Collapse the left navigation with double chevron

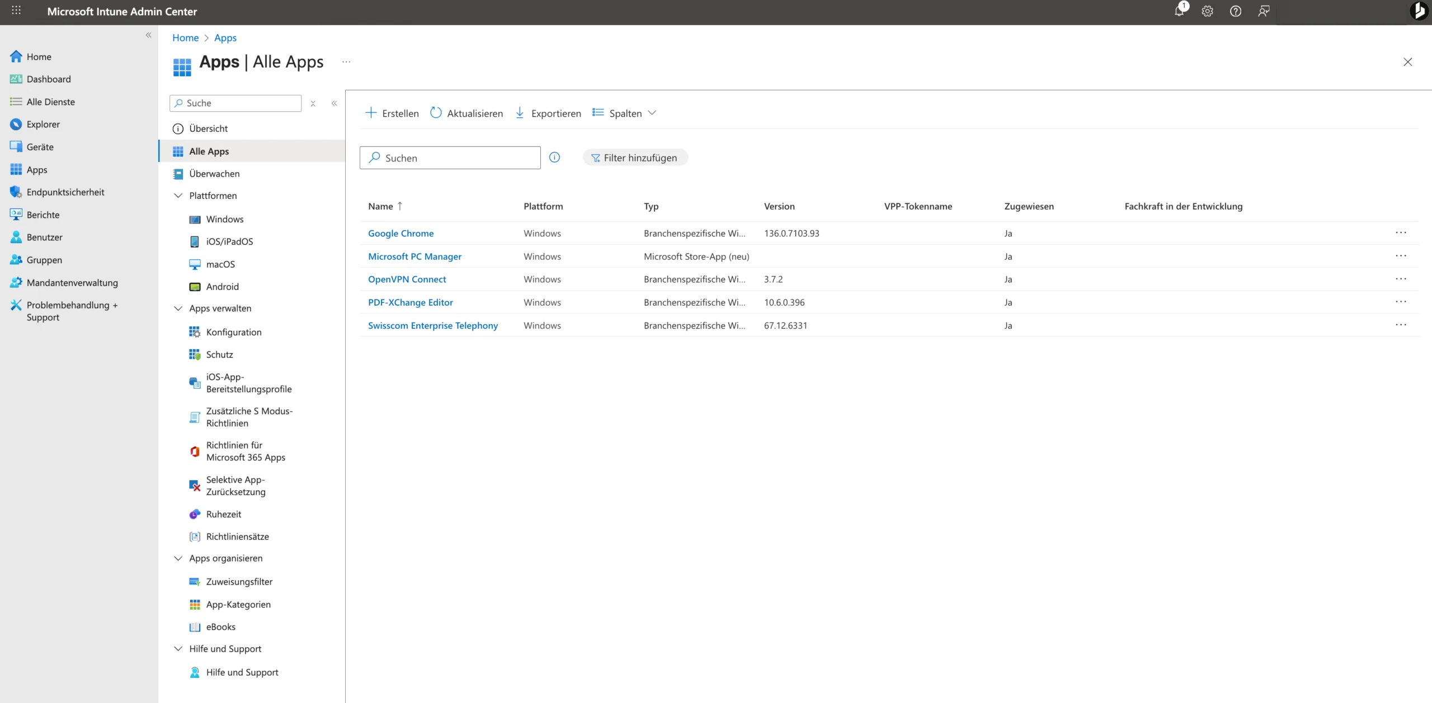tap(148, 35)
